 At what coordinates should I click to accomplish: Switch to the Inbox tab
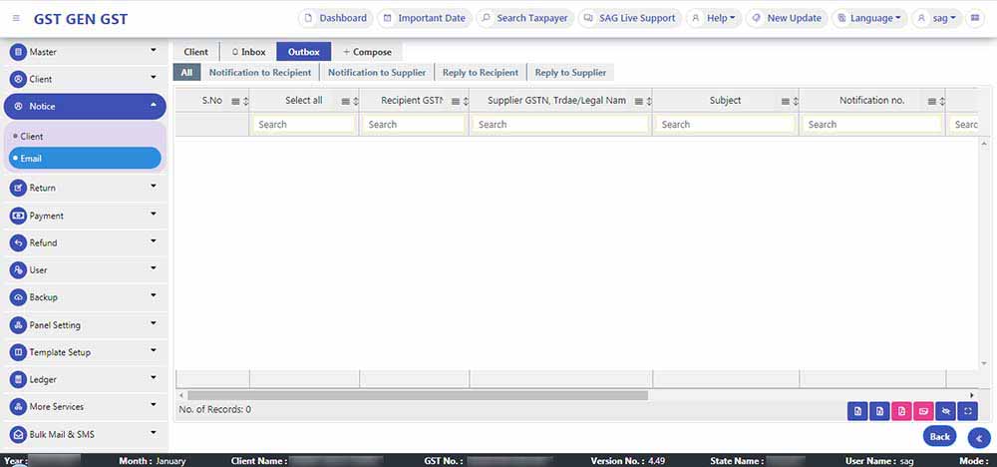click(x=248, y=52)
